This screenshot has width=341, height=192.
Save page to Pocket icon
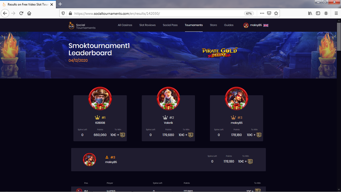click(x=269, y=13)
